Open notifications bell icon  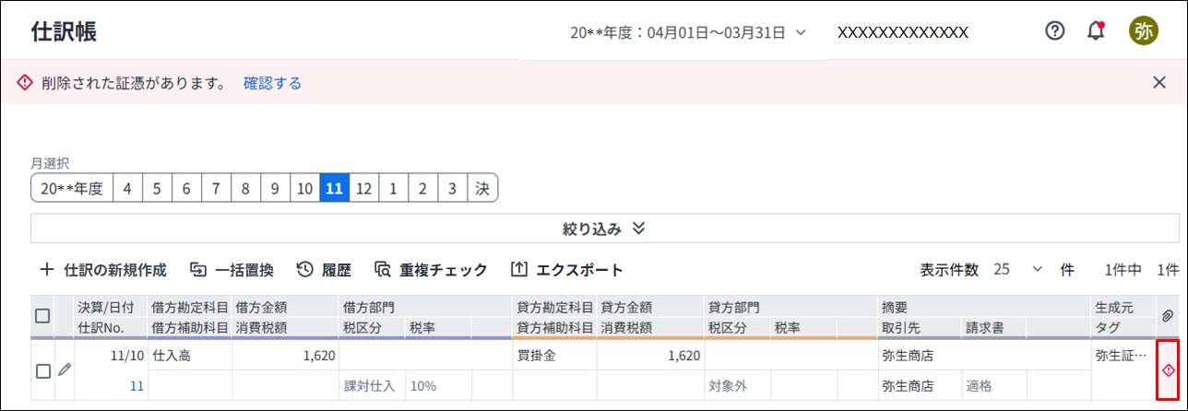pos(1096,30)
